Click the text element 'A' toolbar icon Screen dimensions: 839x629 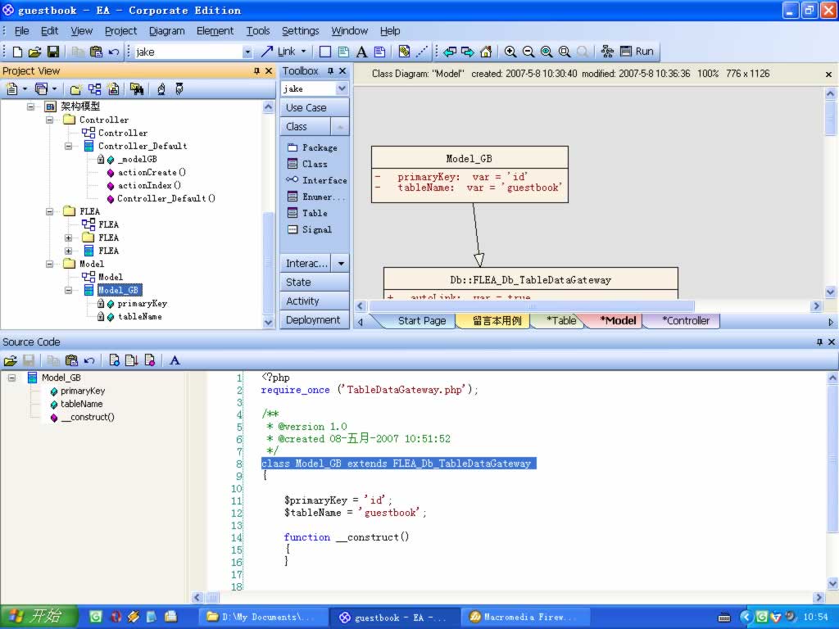pos(361,52)
